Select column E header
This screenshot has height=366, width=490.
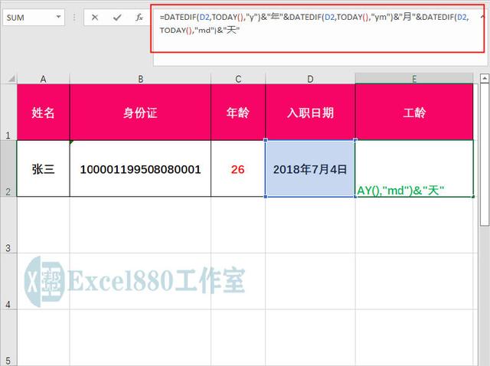pyautogui.click(x=414, y=79)
